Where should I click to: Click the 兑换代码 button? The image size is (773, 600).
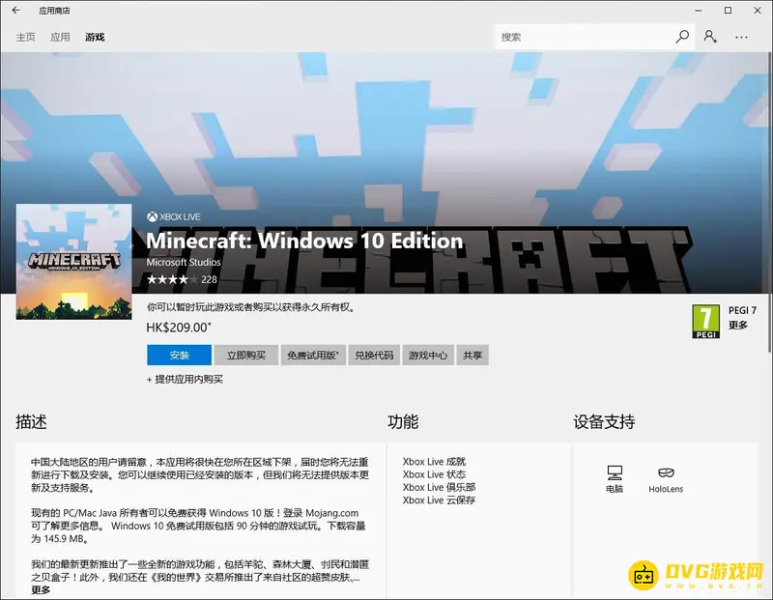tap(374, 356)
